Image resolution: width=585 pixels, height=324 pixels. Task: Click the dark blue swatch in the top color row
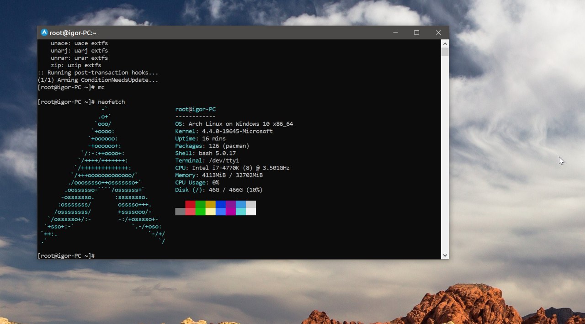click(220, 204)
